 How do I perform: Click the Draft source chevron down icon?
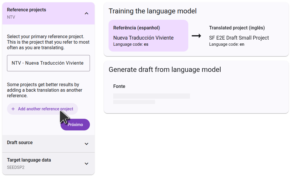[x=86, y=144]
